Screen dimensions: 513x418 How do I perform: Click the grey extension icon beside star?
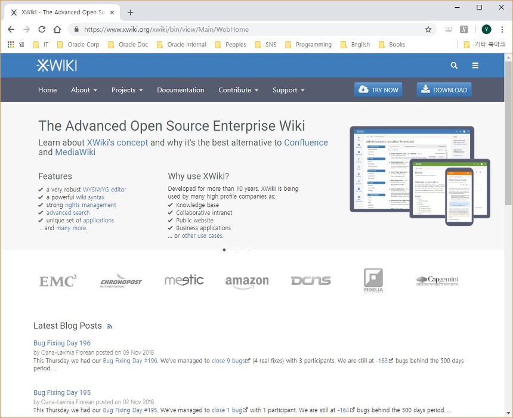tap(449, 29)
